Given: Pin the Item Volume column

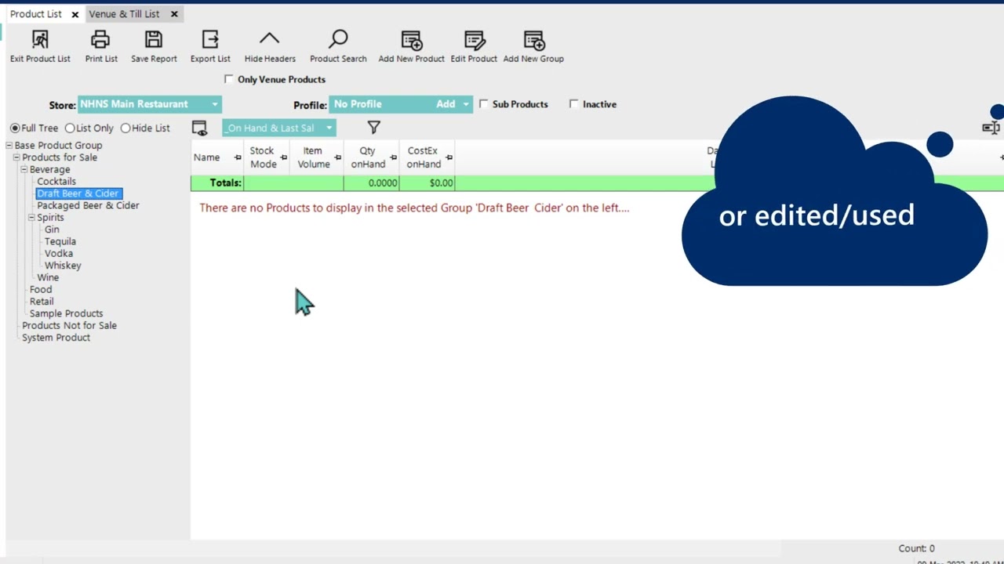Looking at the screenshot, I should [x=337, y=157].
